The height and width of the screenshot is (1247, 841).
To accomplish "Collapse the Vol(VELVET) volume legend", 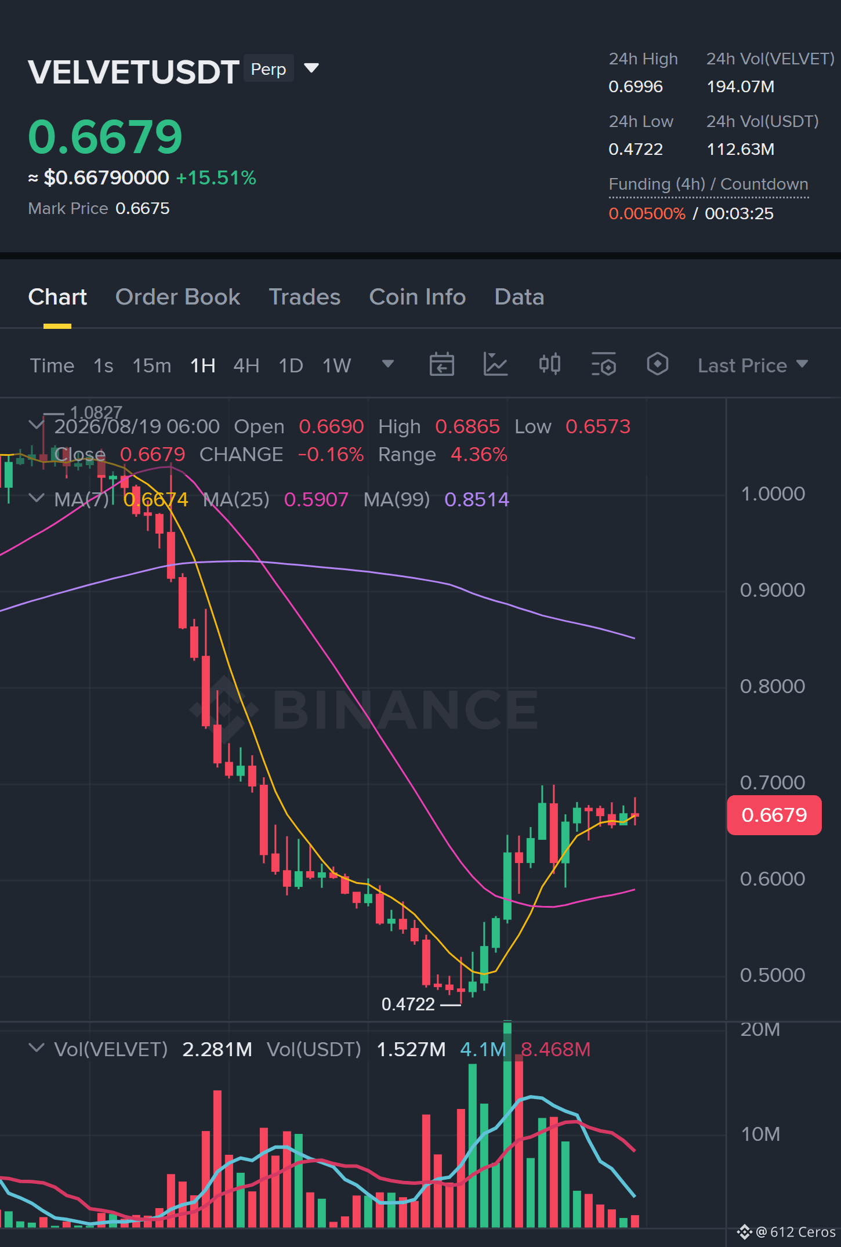I will point(37,1048).
